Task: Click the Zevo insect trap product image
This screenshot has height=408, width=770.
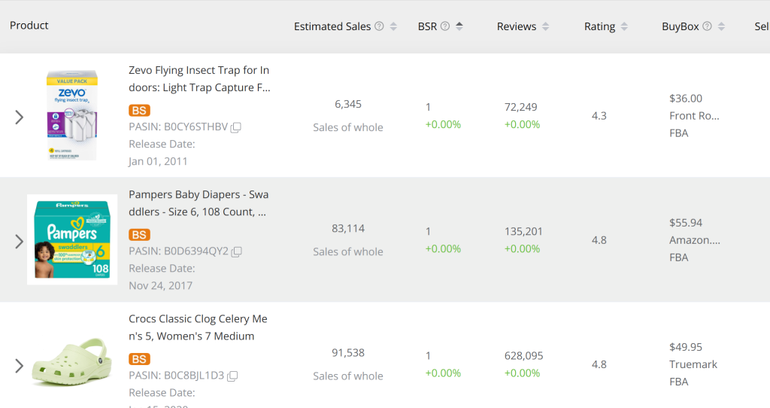Action: (x=72, y=115)
